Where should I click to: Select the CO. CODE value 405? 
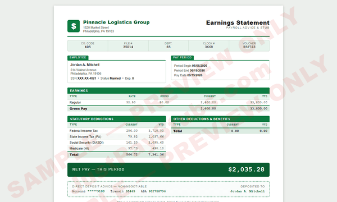pos(88,47)
